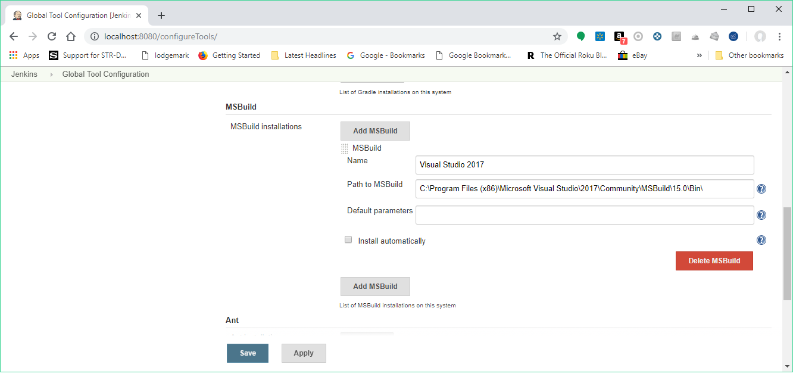Click the Path to MSBuild input field

585,189
